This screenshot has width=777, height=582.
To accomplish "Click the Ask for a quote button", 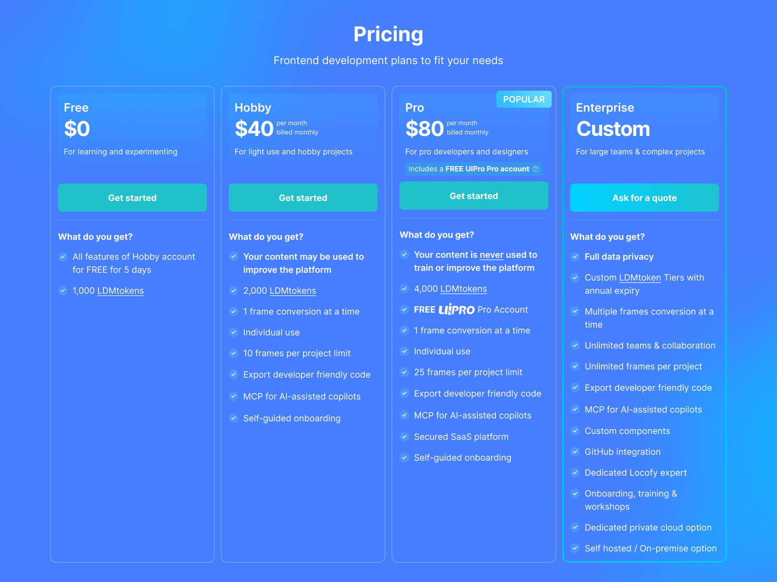I will pos(644,198).
